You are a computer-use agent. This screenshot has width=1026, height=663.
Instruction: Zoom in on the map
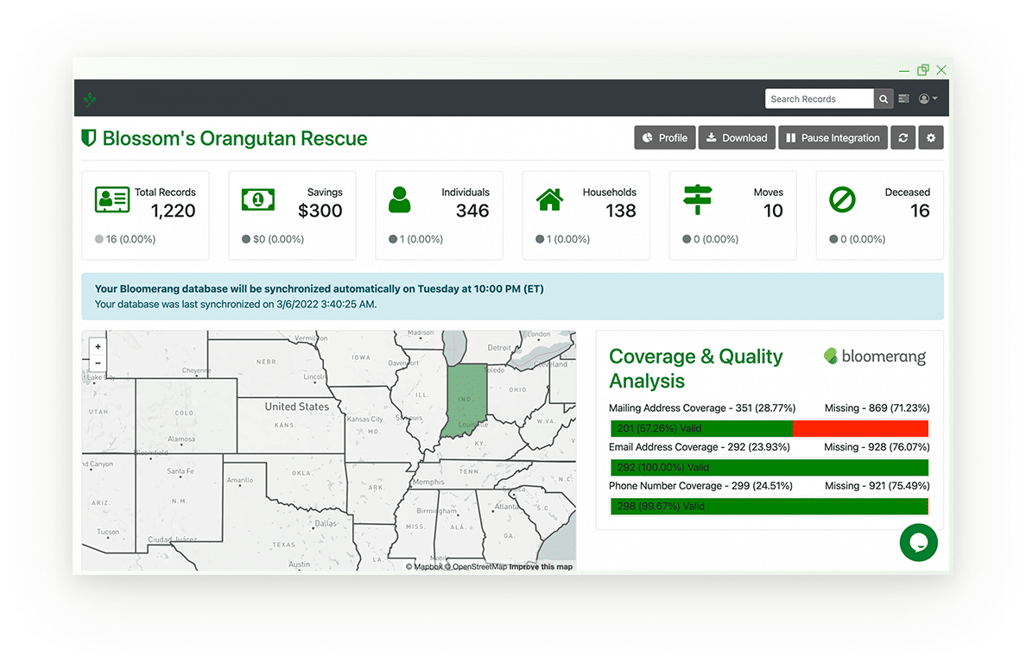tap(98, 347)
